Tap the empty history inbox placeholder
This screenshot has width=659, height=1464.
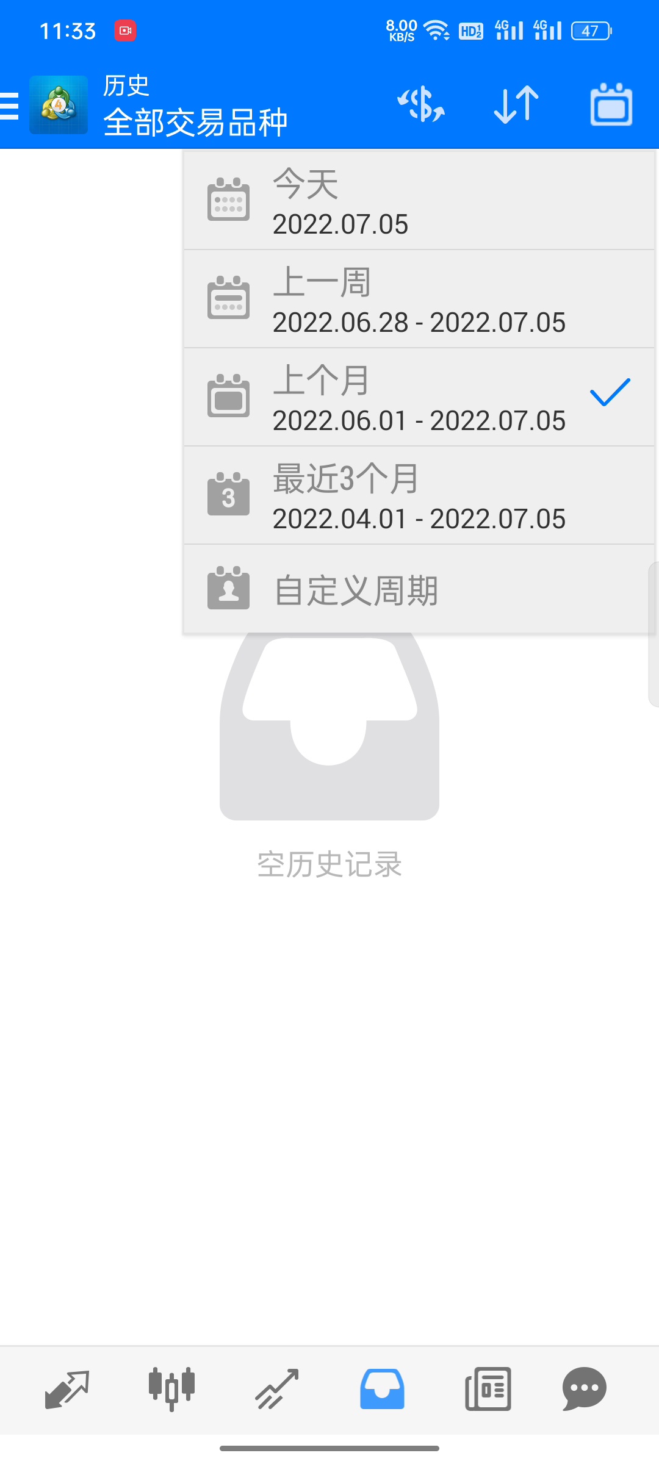[329, 726]
